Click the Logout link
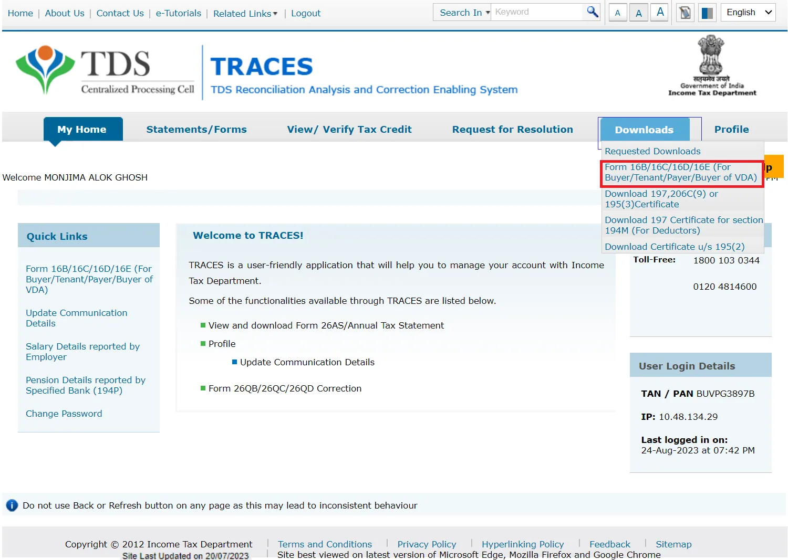The height and width of the screenshot is (560, 788). pyautogui.click(x=306, y=13)
